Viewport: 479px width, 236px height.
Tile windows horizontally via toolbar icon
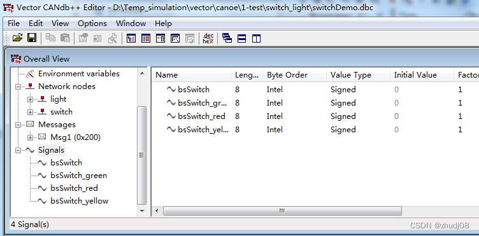pyautogui.click(x=241, y=38)
